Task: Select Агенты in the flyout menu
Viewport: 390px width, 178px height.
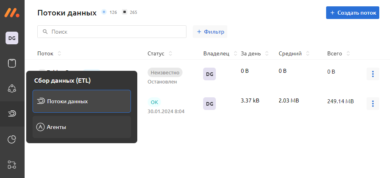Action: pyautogui.click(x=81, y=127)
